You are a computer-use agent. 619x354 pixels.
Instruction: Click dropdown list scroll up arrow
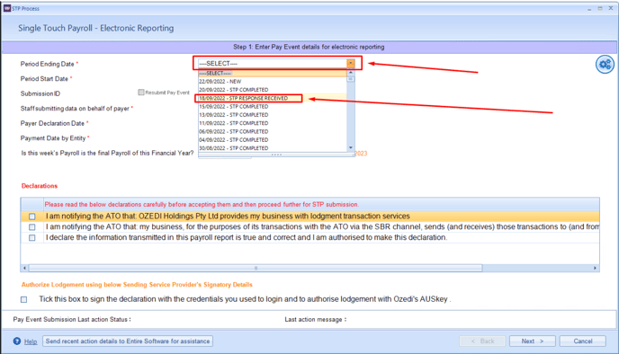point(351,73)
